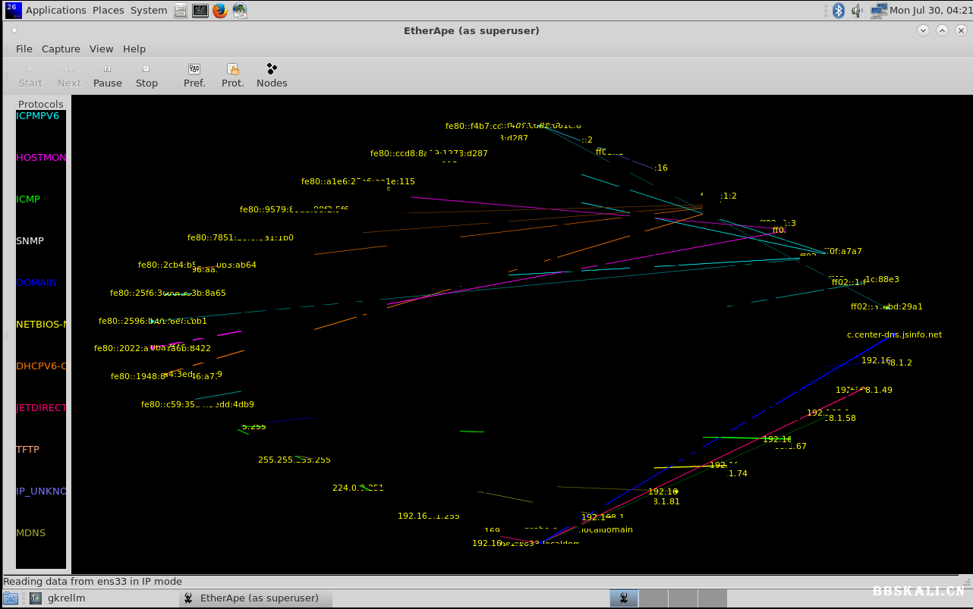Open the Nodes list window
The image size is (973, 609).
[x=272, y=75]
